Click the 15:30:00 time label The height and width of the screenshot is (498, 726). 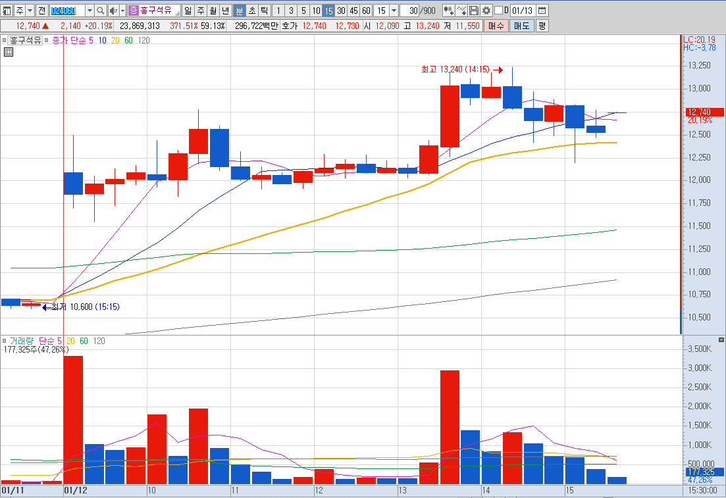(702, 490)
